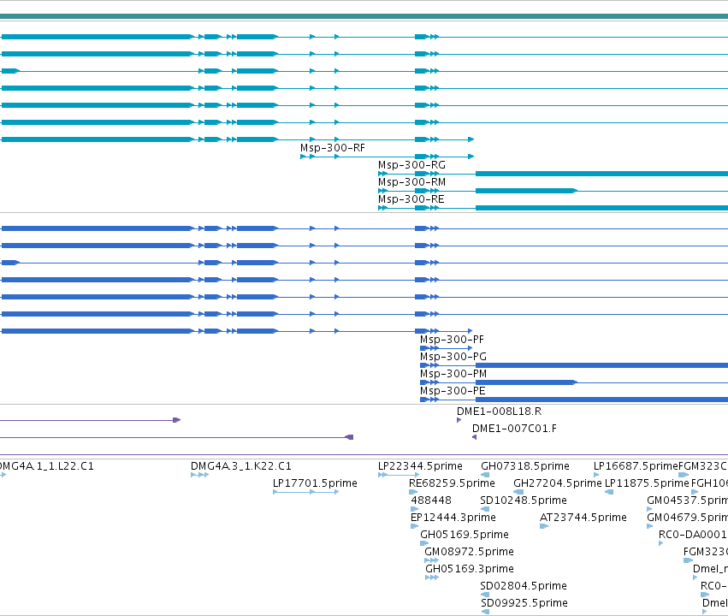Open the SD10248.5prime EST label
This screenshot has width=728, height=616.
tap(524, 500)
